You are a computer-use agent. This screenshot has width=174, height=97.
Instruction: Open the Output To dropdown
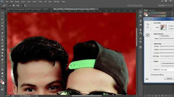pyautogui.click(x=167, y=70)
